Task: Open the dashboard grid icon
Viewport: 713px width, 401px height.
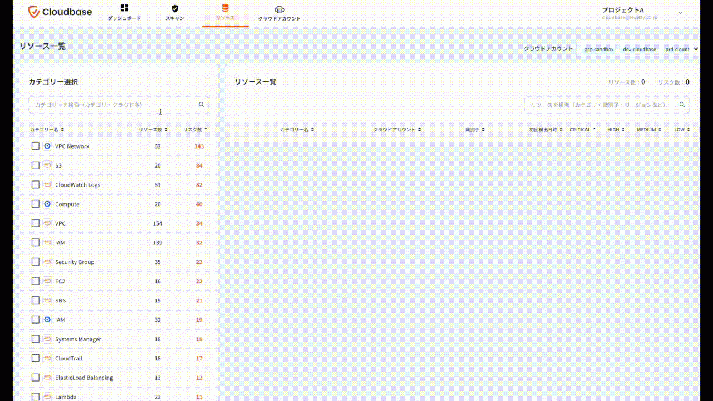Action: click(124, 8)
